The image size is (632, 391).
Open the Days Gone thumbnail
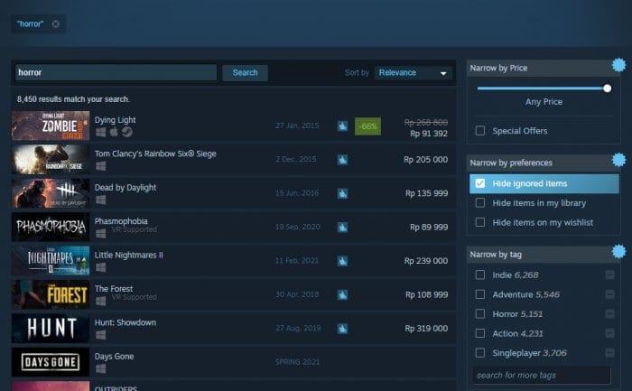51,362
